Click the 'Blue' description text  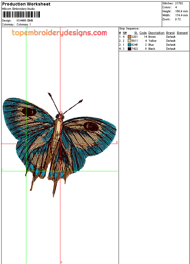tap(151, 45)
